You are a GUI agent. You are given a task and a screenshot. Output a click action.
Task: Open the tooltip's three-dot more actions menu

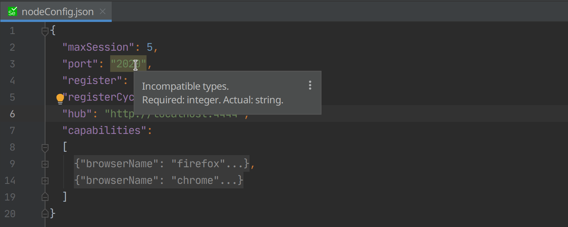click(310, 86)
